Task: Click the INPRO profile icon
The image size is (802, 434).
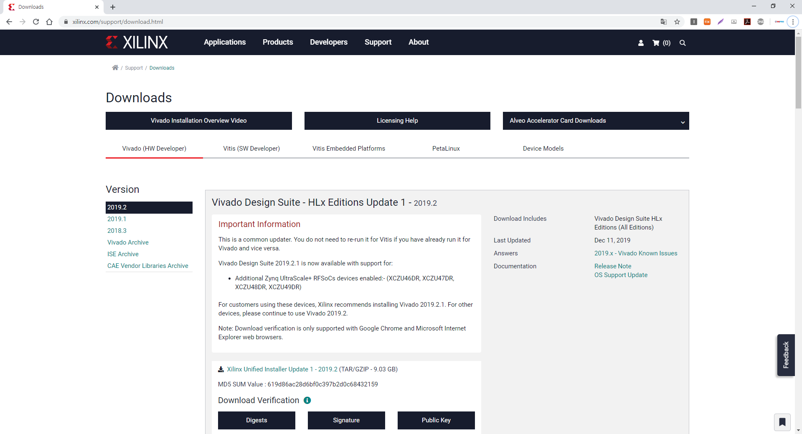Action: pyautogui.click(x=779, y=22)
